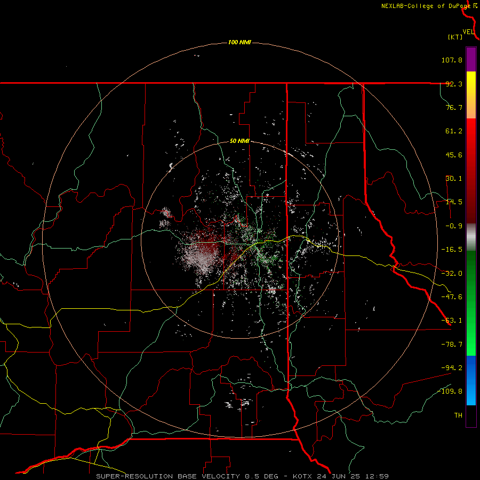Image resolution: width=480 pixels, height=480 pixels.
Task: Click the bright red segment of the color bar
Action: point(471,171)
